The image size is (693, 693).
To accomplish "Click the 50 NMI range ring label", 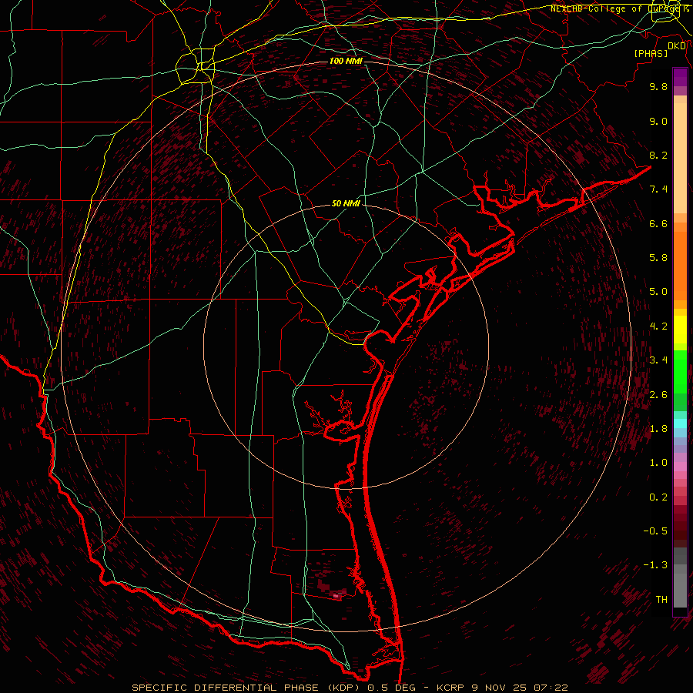I will click(346, 203).
